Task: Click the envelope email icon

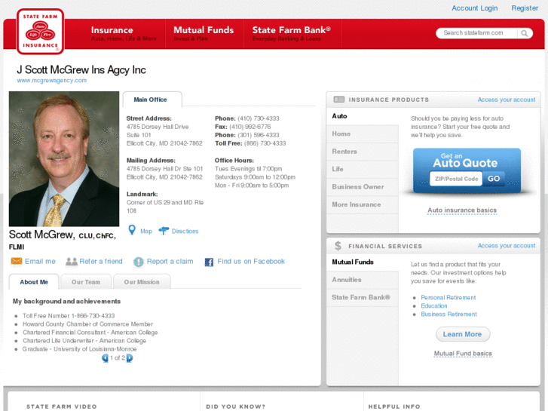Action: (x=17, y=261)
